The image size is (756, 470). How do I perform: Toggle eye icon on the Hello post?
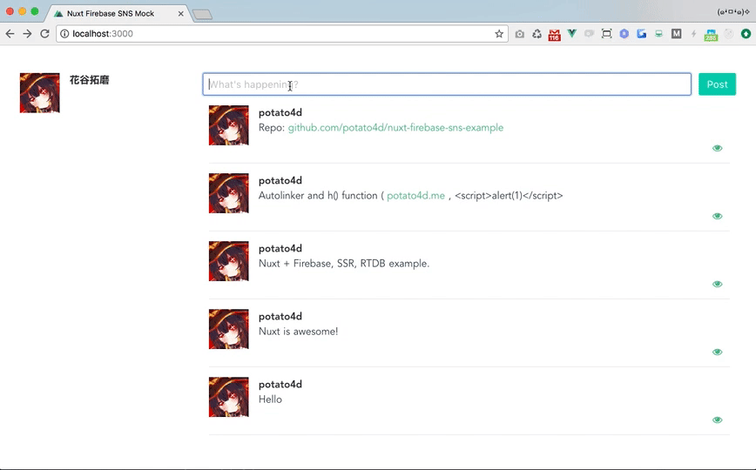717,420
